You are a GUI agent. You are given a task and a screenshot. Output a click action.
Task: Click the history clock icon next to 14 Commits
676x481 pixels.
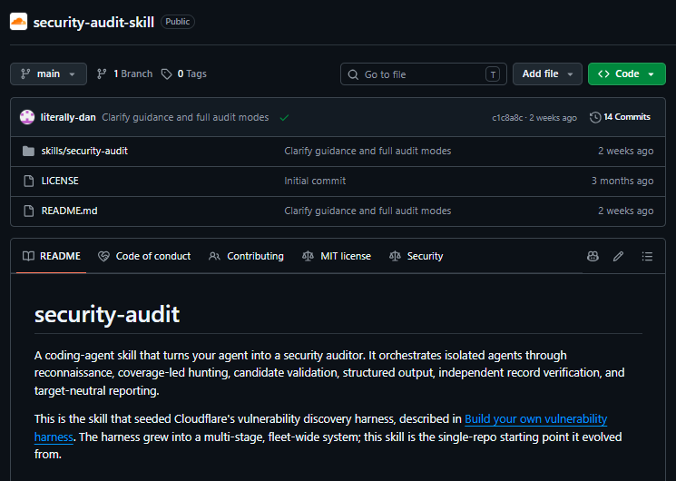[x=595, y=117]
